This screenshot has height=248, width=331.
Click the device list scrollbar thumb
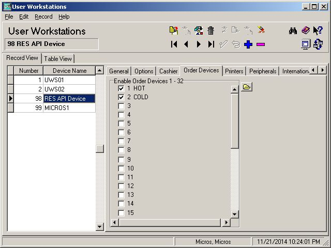pyautogui.click(x=100, y=149)
